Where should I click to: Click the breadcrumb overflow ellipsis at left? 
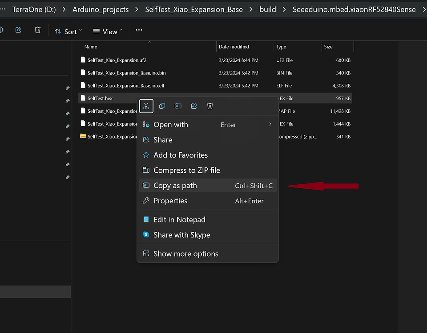tap(3, 9)
